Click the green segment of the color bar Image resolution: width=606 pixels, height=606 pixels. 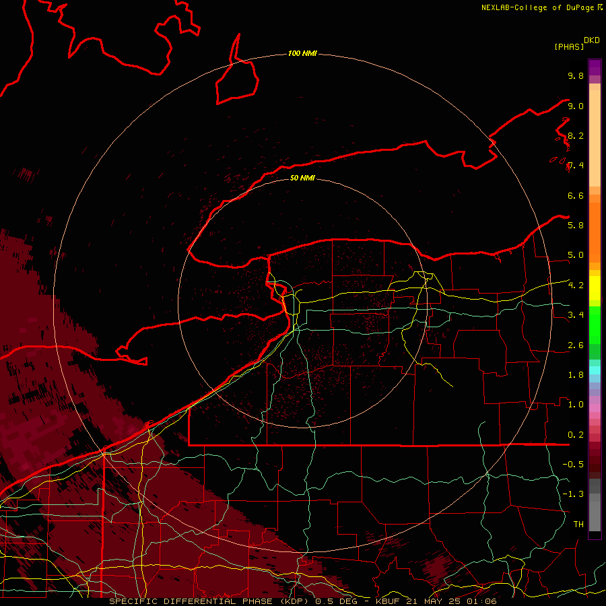(x=595, y=325)
